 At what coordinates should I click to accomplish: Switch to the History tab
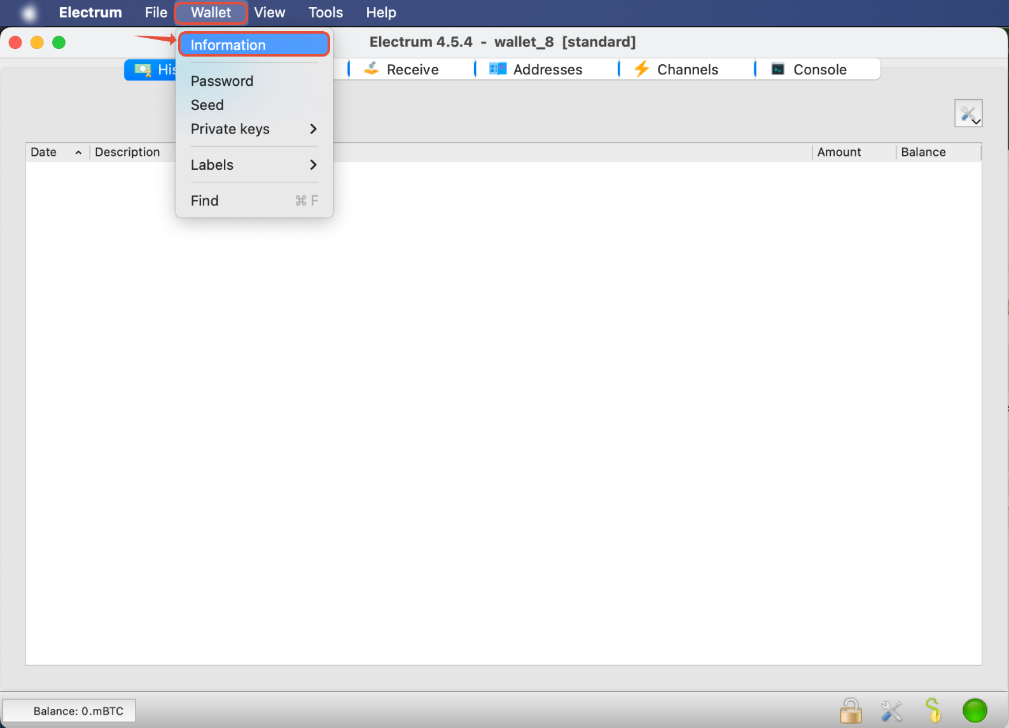tap(150, 69)
